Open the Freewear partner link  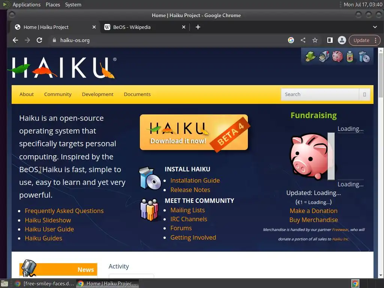coord(340,230)
